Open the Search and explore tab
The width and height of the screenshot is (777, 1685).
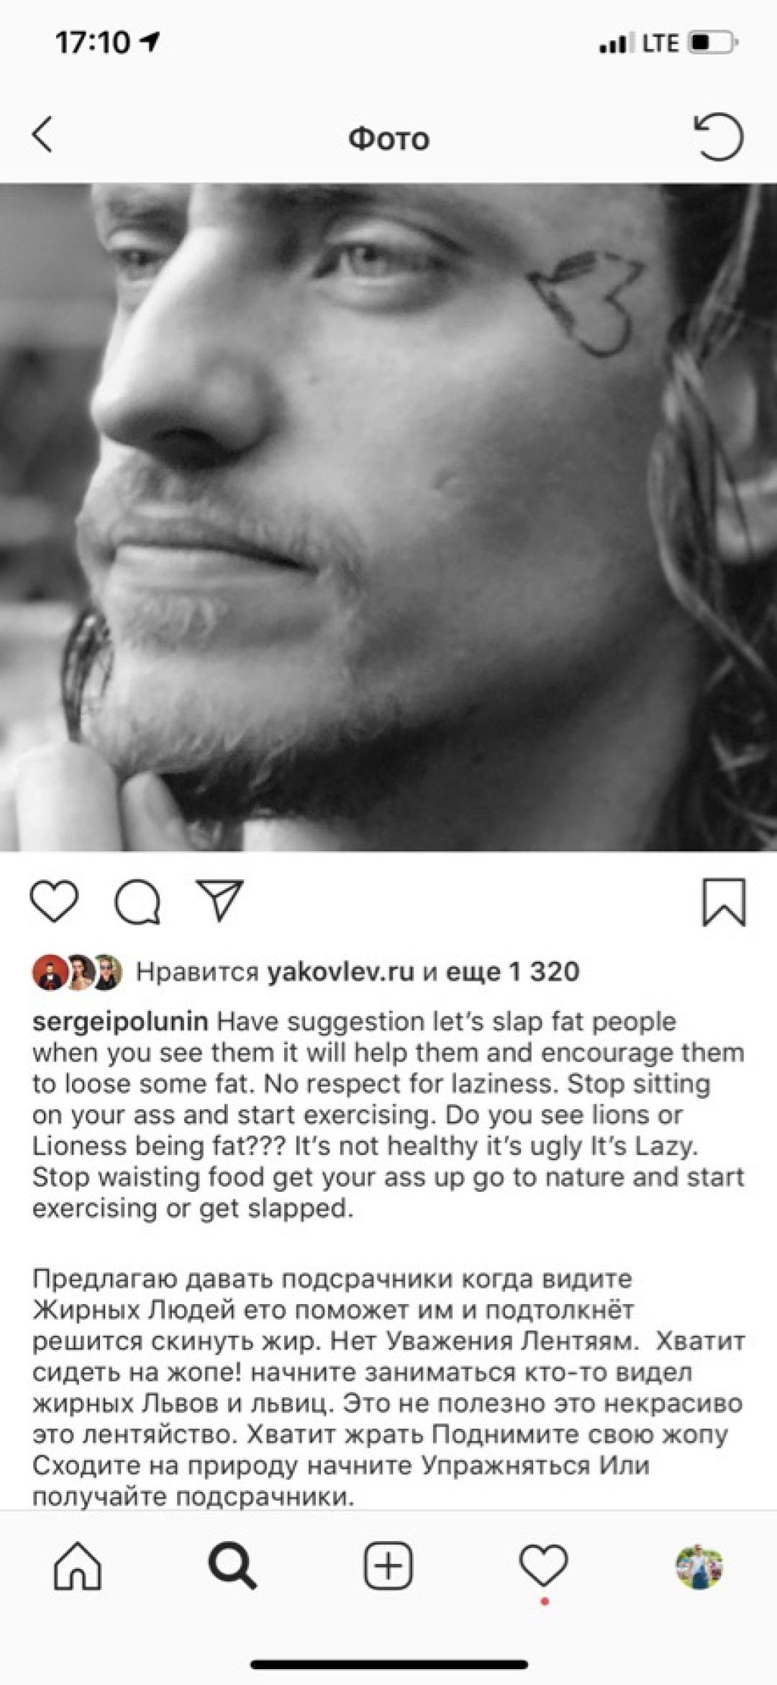(x=232, y=1565)
